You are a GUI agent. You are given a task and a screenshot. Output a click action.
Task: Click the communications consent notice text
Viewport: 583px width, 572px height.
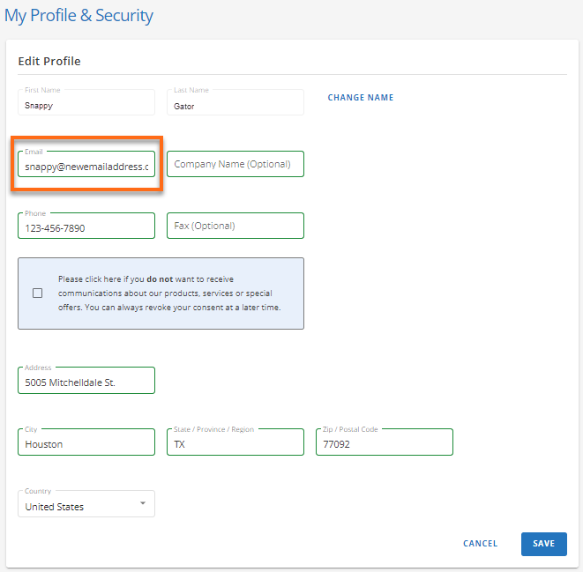click(x=170, y=293)
